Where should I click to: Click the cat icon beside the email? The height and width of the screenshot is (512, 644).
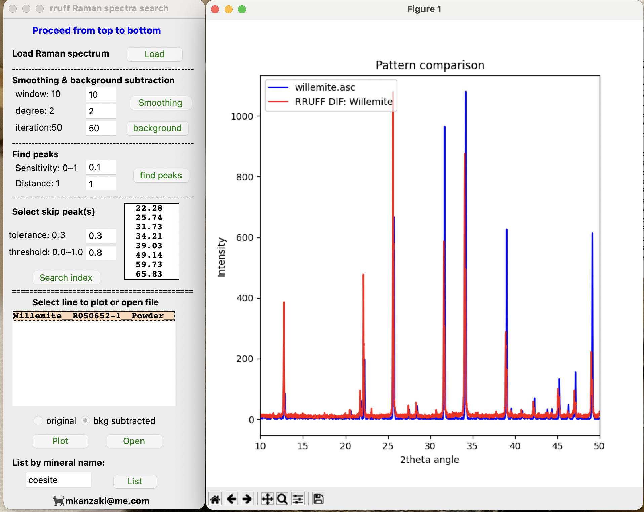point(58,501)
